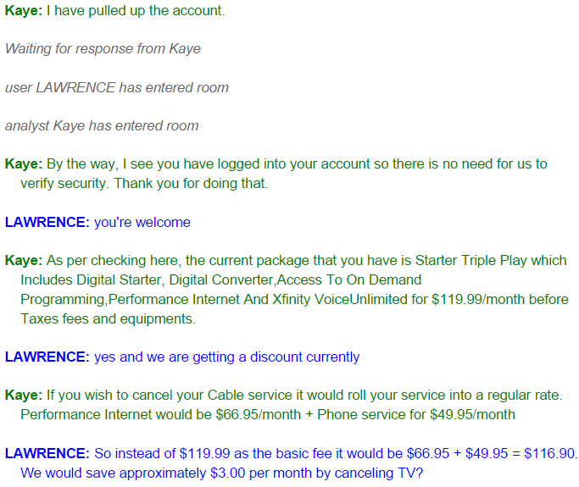Click LAWRENCE's name in the last message

[x=47, y=453]
